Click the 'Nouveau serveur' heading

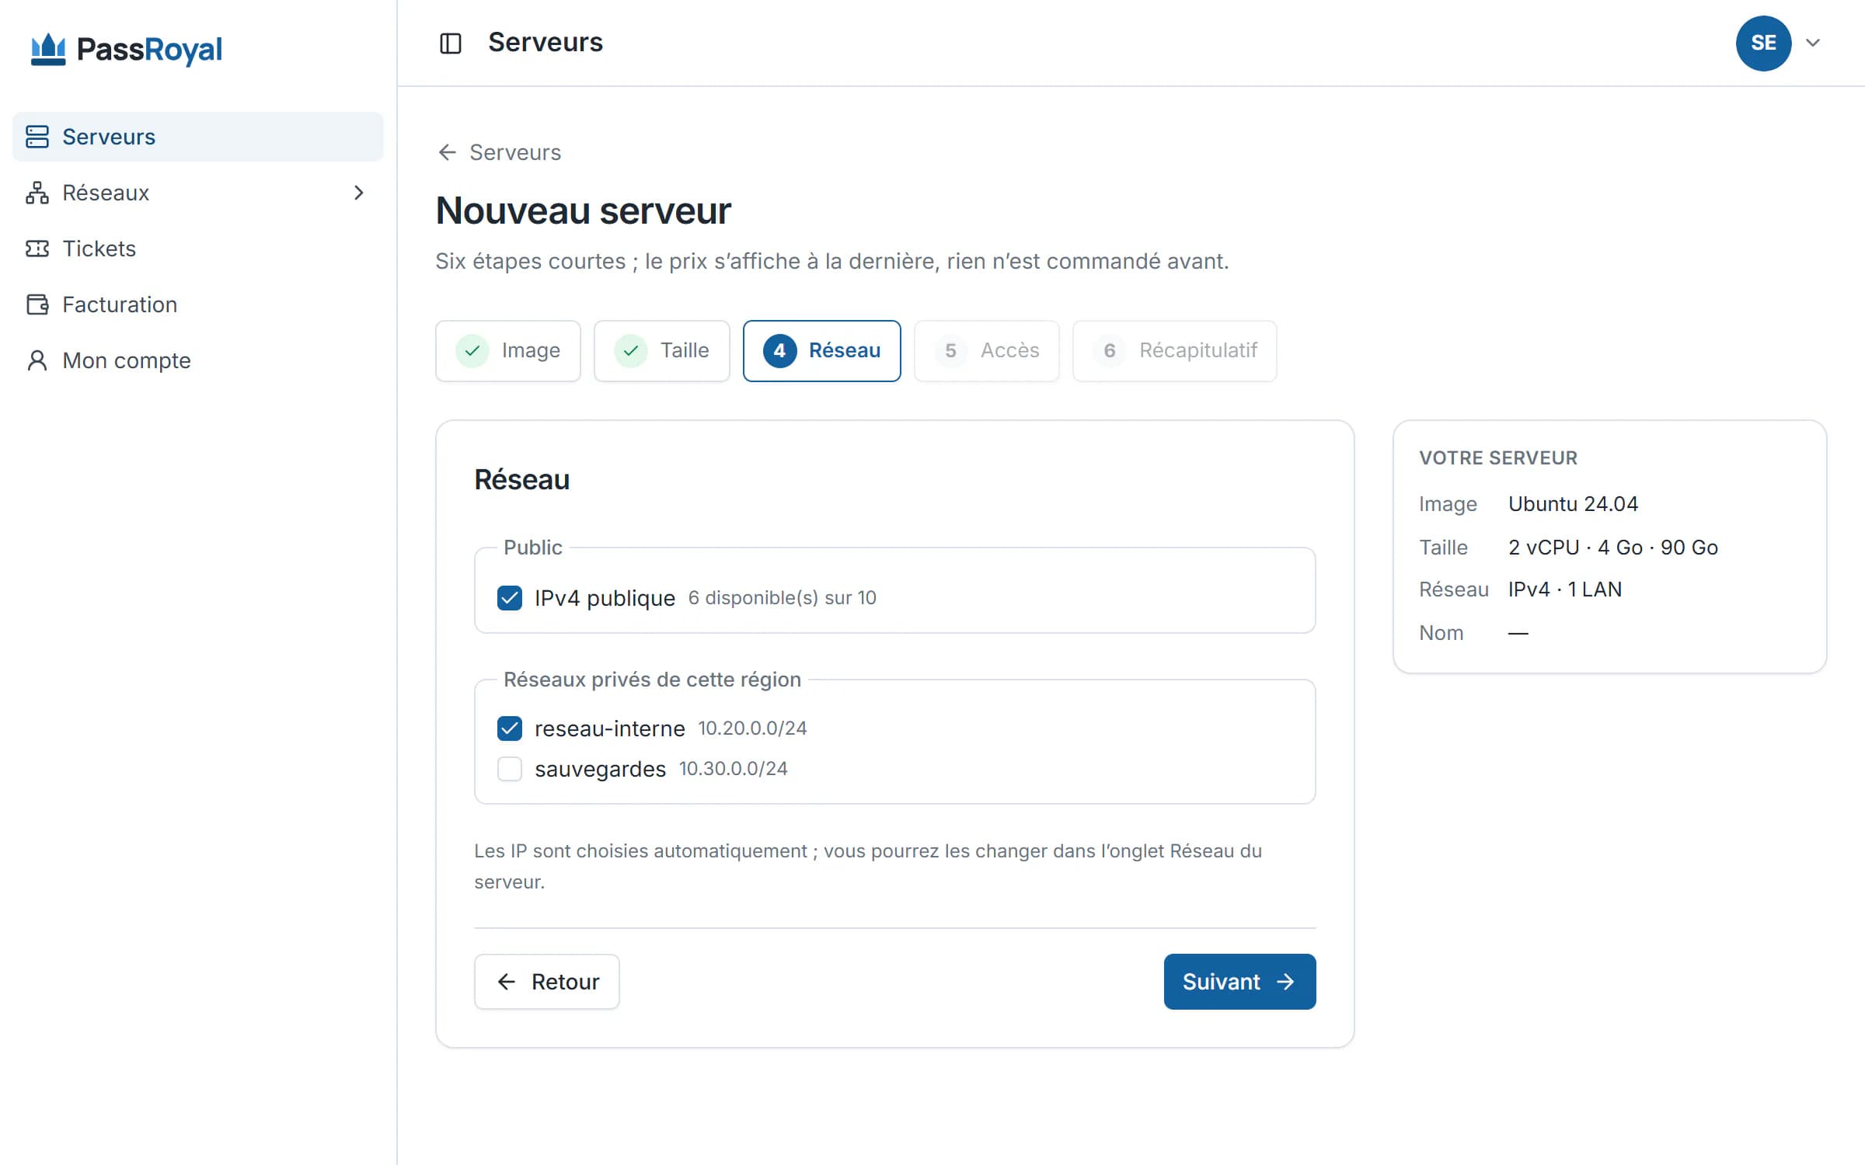(584, 211)
